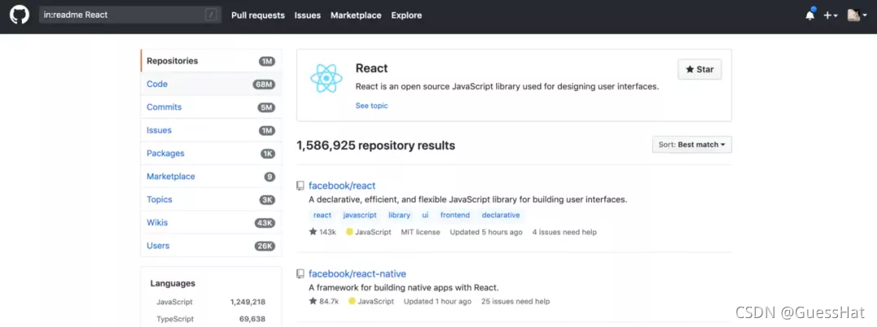Click the 143k star count
Image resolution: width=877 pixels, height=327 pixels.
[x=322, y=232]
